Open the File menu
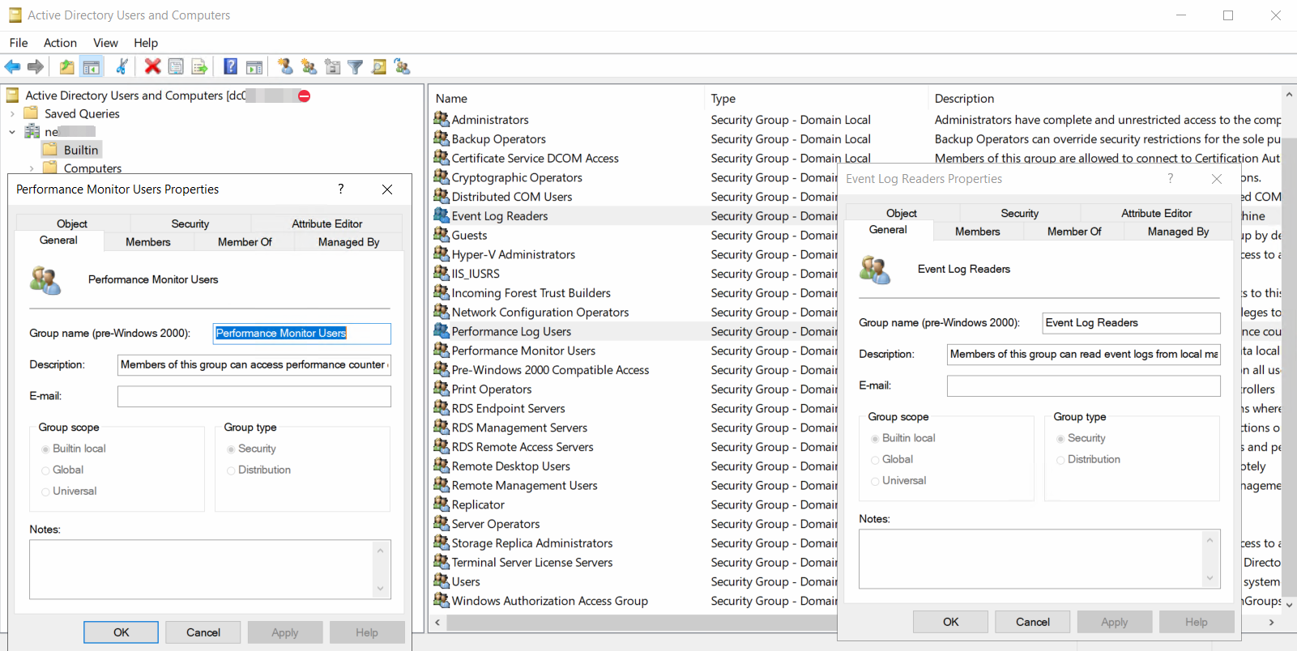 click(19, 43)
